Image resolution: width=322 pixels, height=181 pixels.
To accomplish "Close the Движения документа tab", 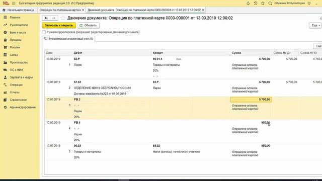I will pos(203,10).
